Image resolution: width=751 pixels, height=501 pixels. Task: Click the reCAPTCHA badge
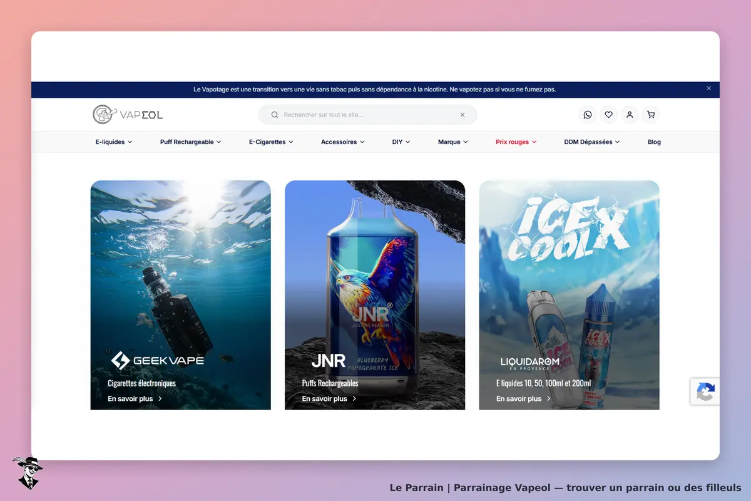tap(705, 391)
